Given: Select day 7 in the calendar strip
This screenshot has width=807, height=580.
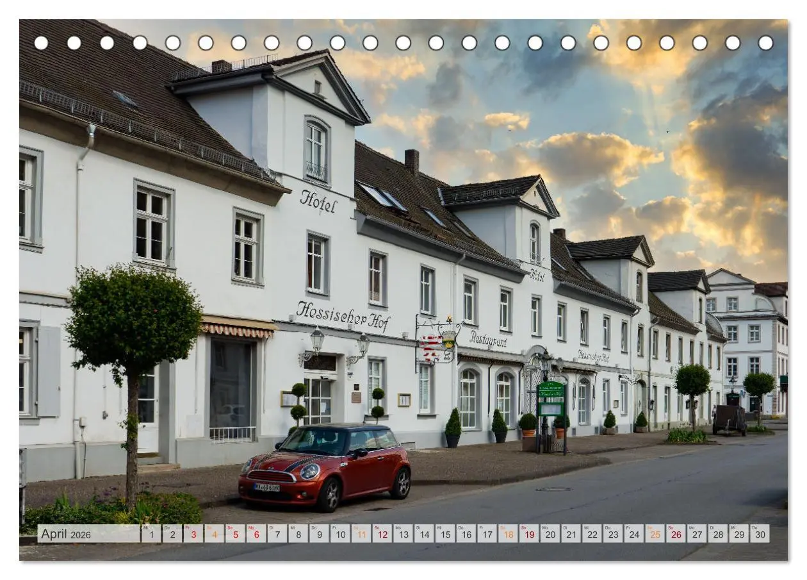Looking at the screenshot, I should [x=277, y=534].
